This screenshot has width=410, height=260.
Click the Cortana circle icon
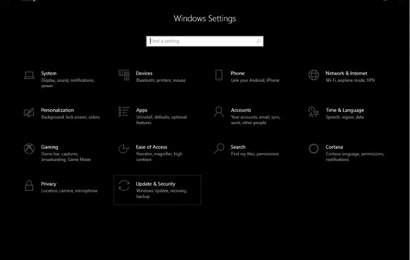[314, 149]
